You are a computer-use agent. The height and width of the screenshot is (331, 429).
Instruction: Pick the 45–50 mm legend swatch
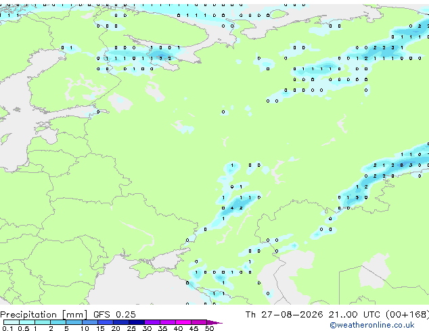[199, 322]
